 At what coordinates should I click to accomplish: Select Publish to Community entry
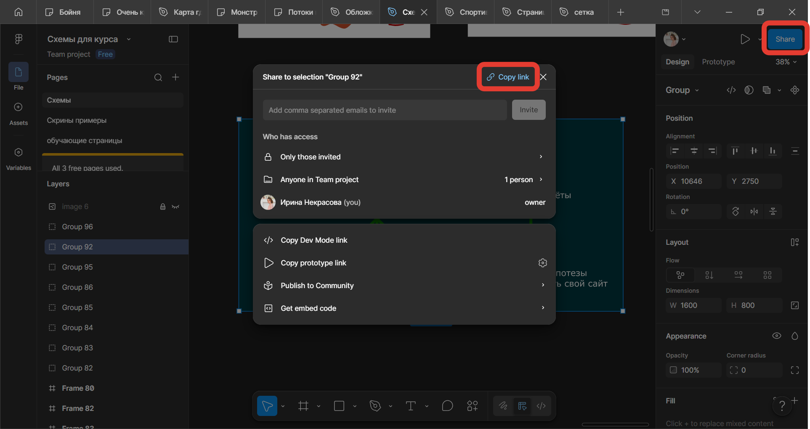404,286
